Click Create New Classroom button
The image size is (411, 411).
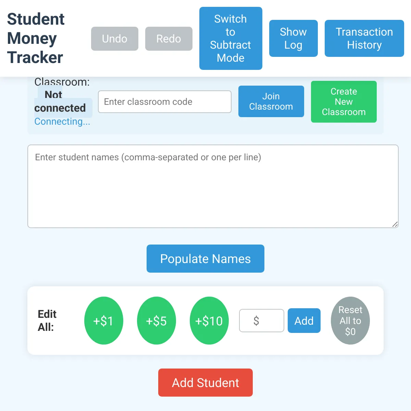coord(344,102)
